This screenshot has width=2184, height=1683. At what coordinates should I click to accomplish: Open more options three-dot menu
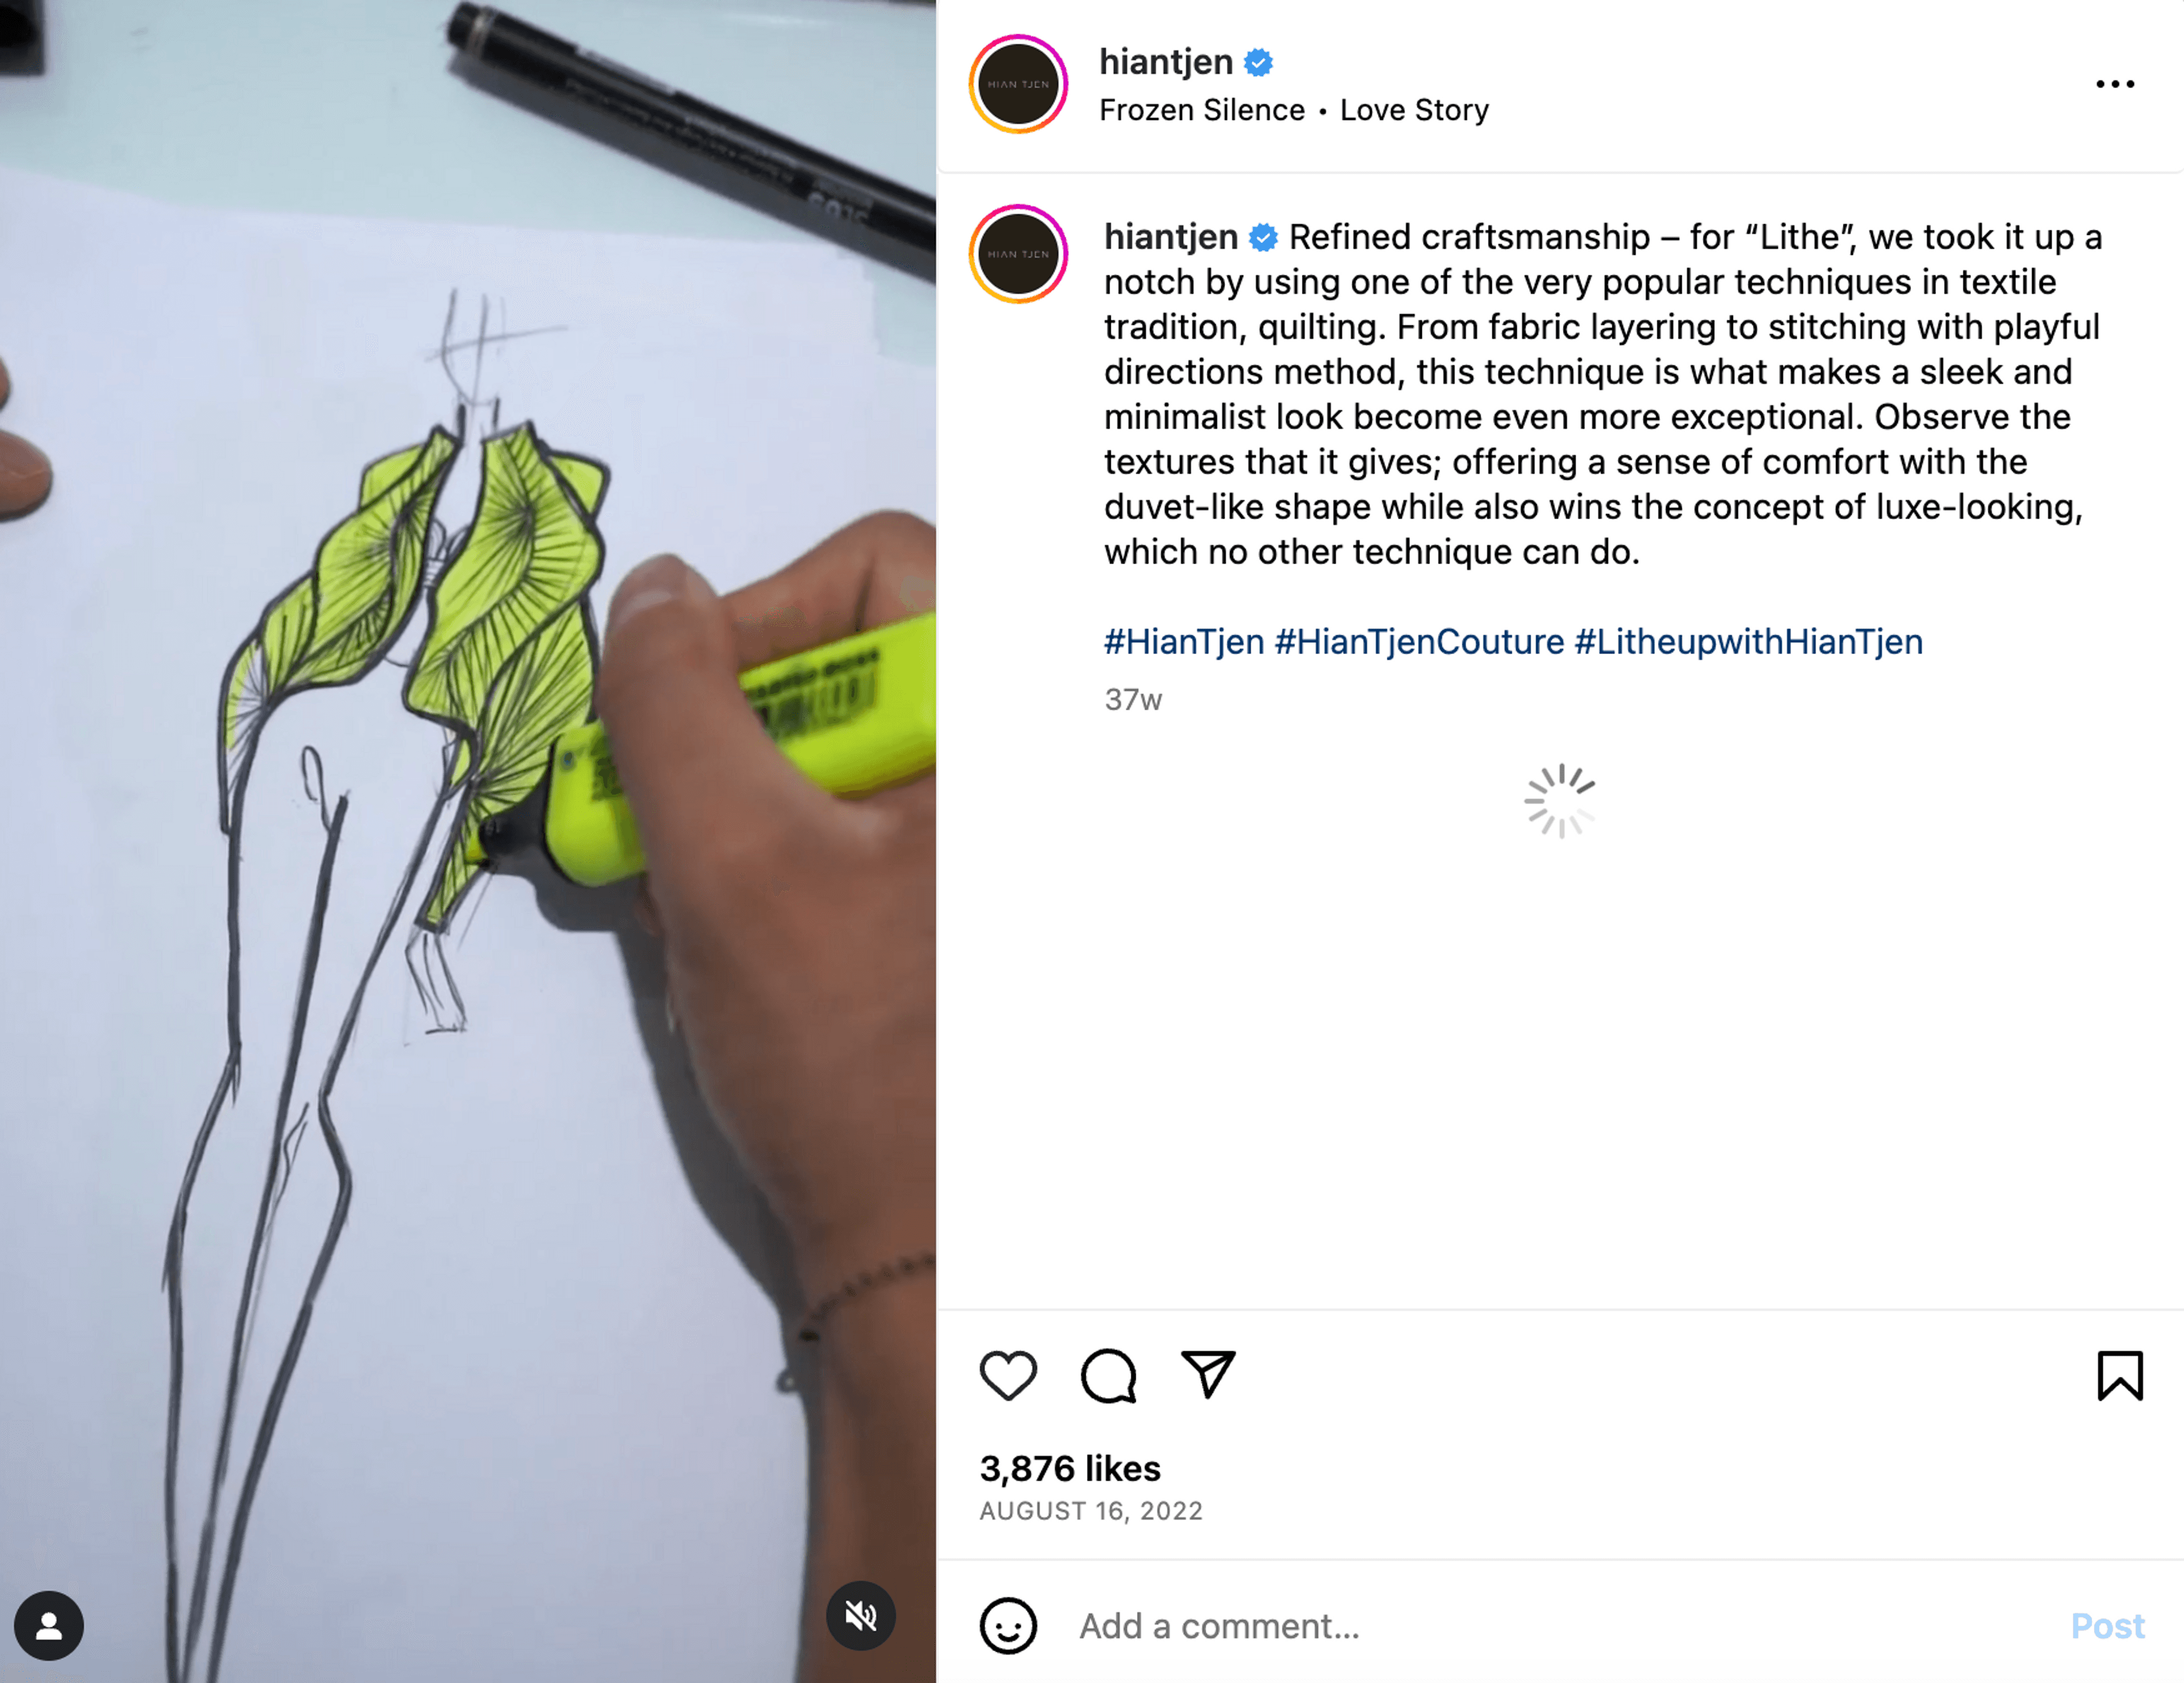point(2115,84)
